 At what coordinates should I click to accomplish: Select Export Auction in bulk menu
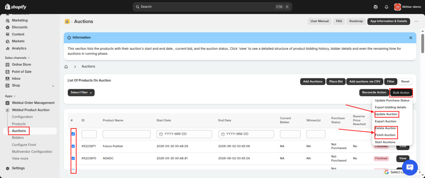(x=386, y=121)
